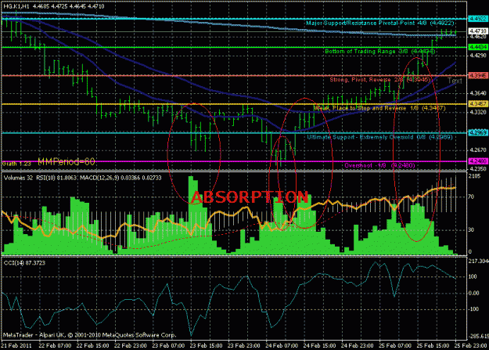Click the 24 Feb 15:00 time label
The image size is (489, 350).
pyautogui.click(x=319, y=345)
